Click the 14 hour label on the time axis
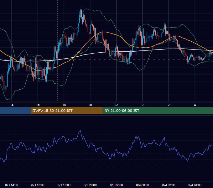 [x=12, y=105]
